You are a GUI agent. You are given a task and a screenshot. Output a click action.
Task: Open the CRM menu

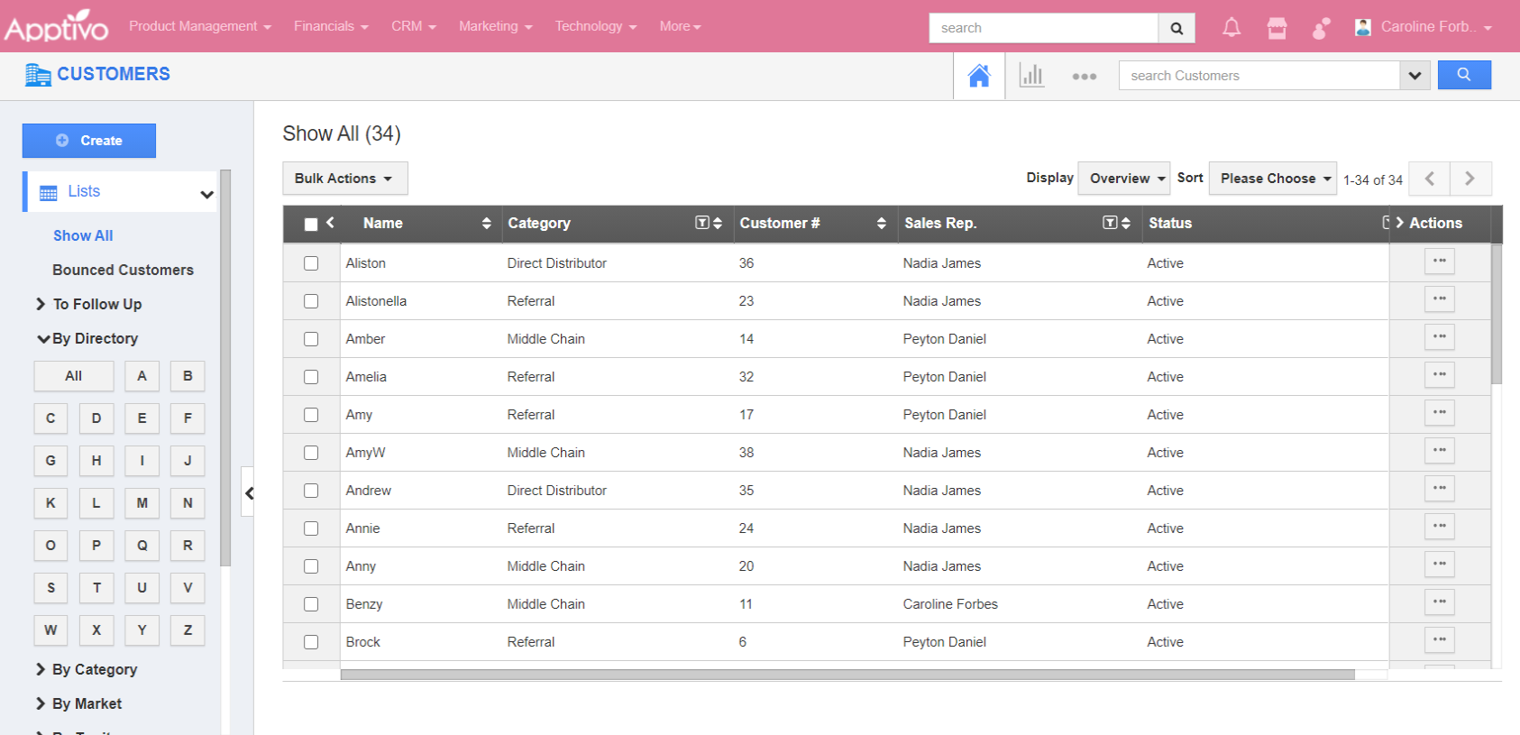point(413,26)
